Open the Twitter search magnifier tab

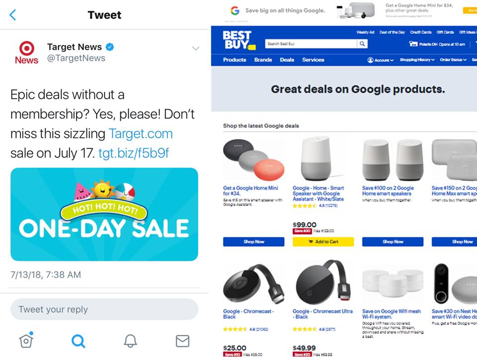tap(78, 341)
